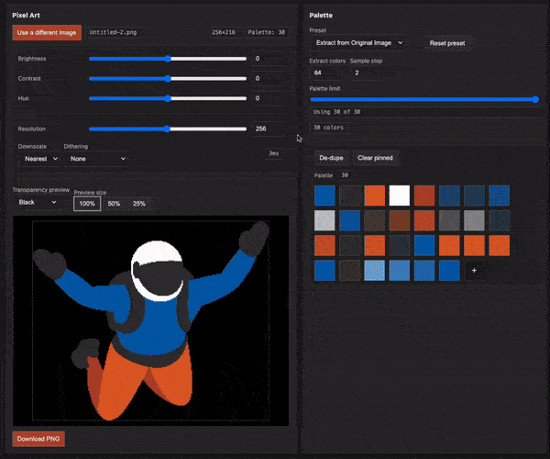
Task: Click the Use a different image button
Action: click(x=47, y=32)
